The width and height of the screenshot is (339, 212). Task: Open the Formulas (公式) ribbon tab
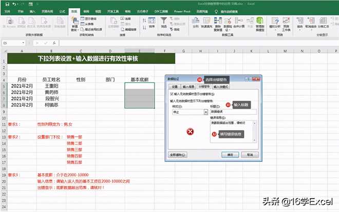pyautogui.click(x=62, y=10)
